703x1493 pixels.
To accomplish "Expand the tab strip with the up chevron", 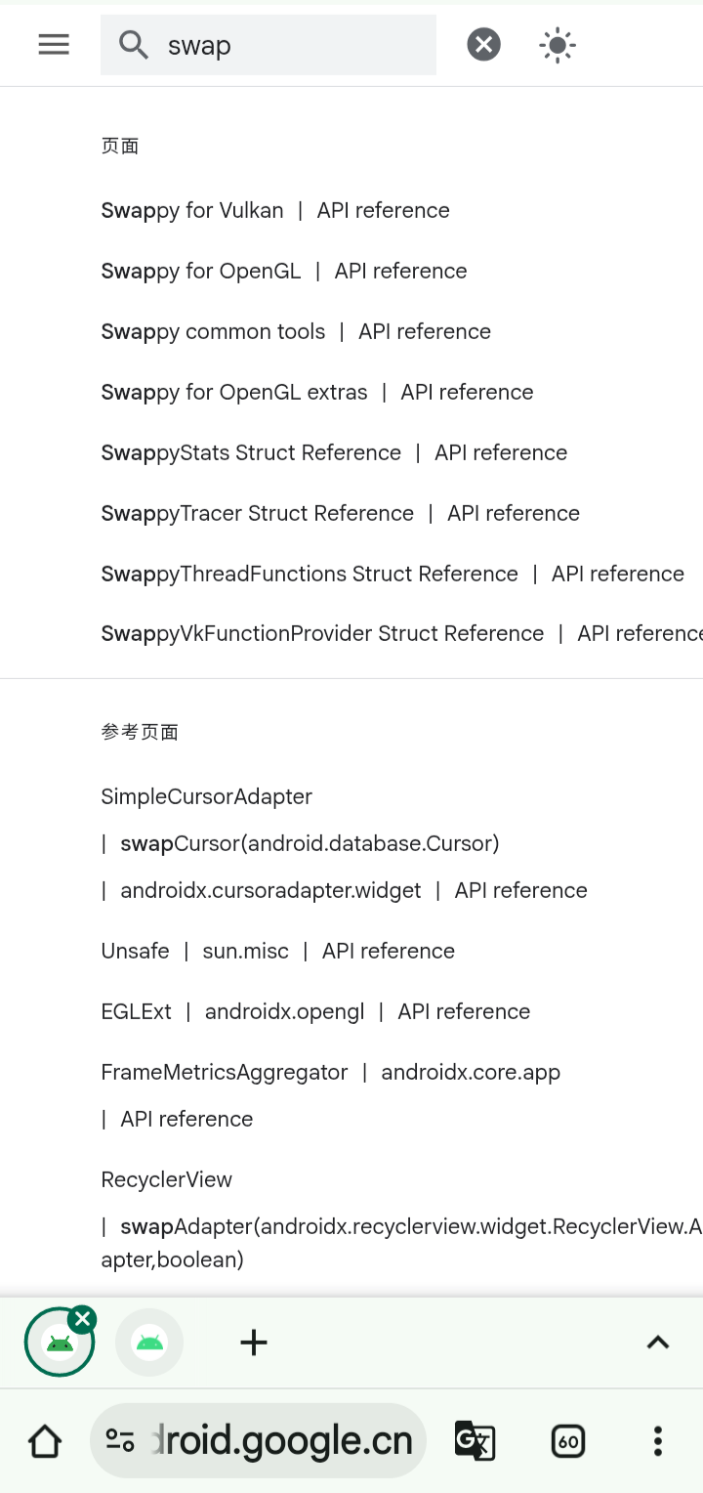I will (658, 1343).
